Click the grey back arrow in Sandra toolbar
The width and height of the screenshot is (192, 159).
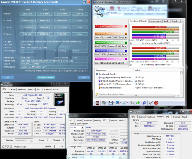132,103
